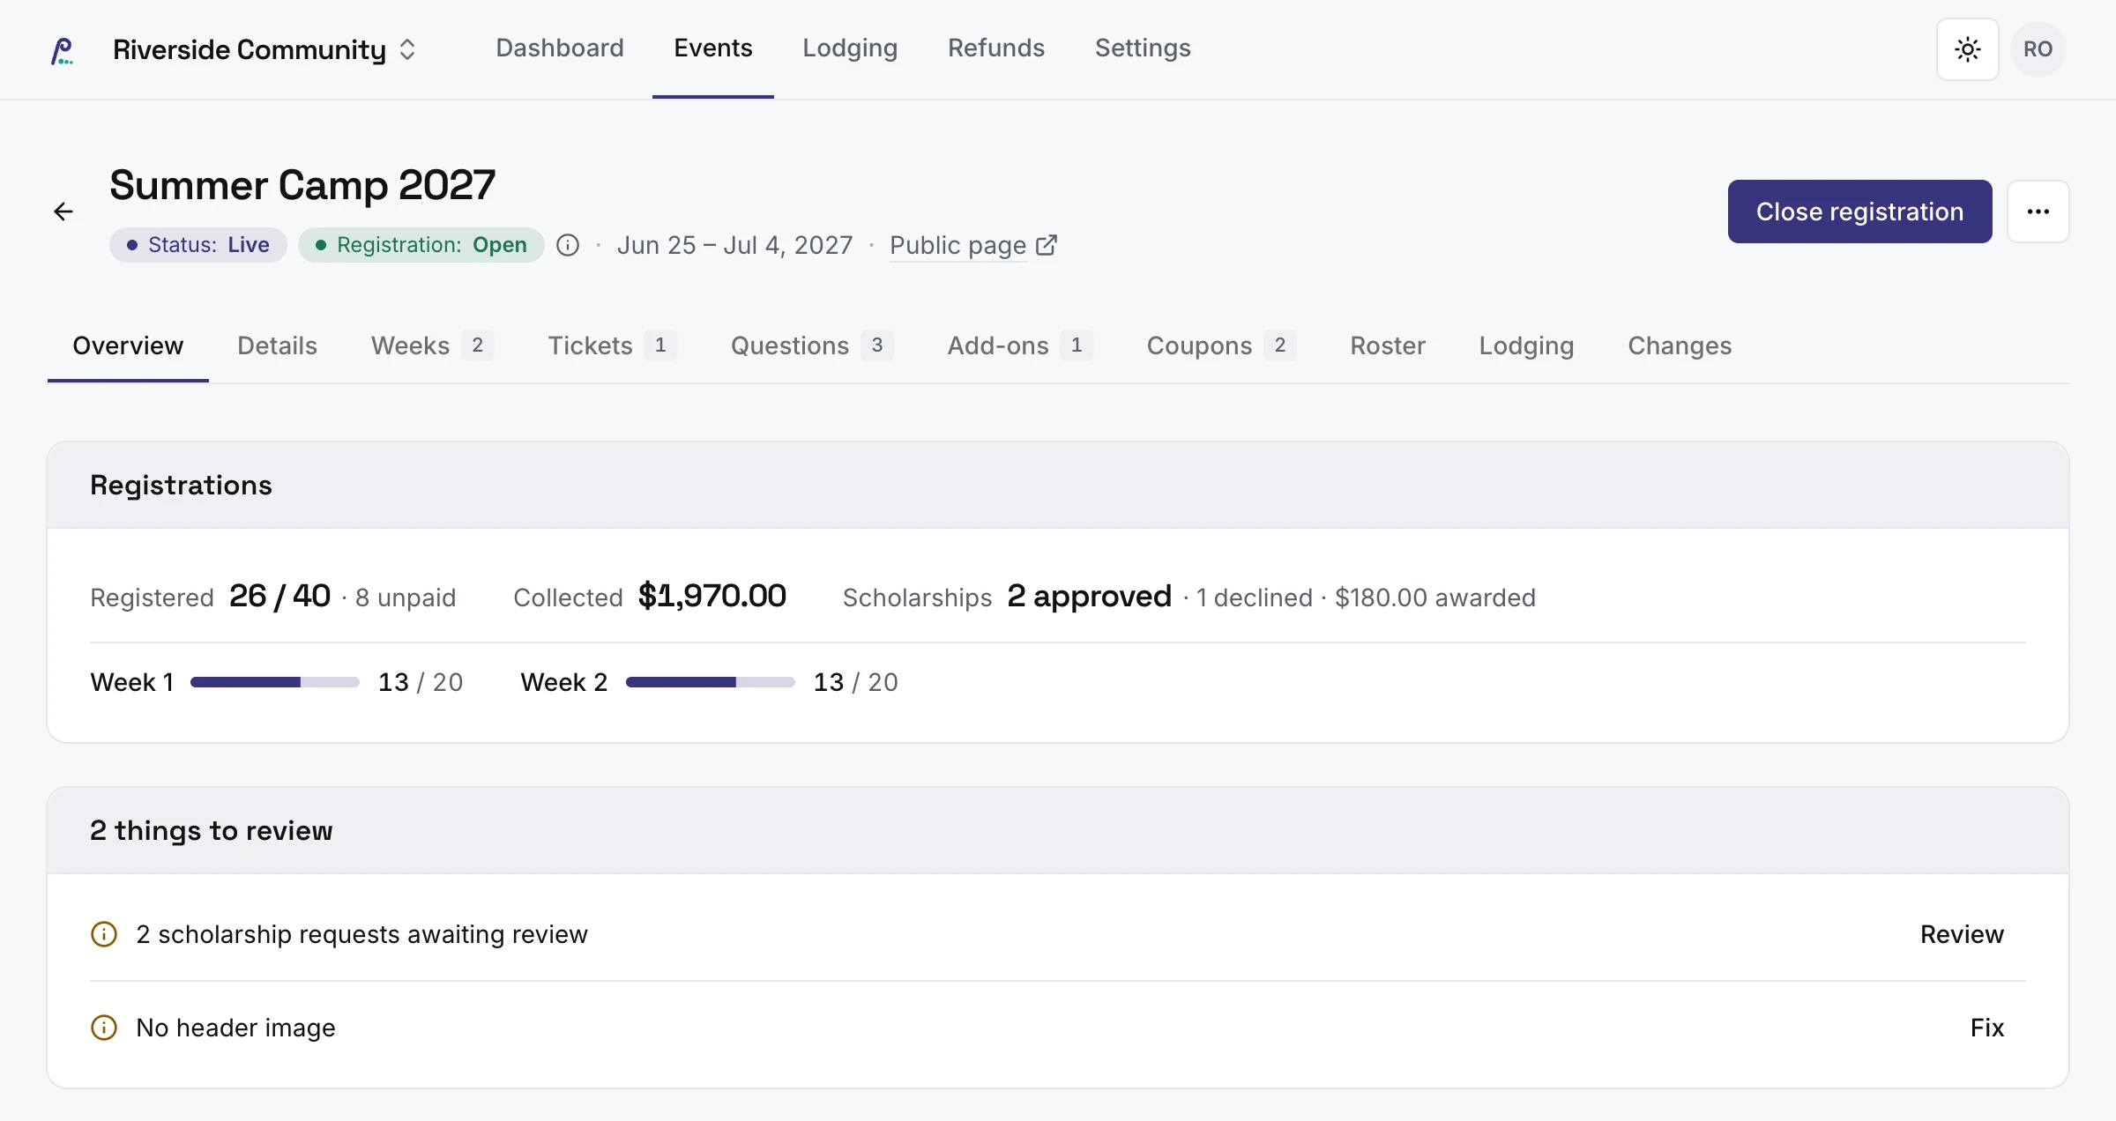The height and width of the screenshot is (1121, 2116).
Task: Switch to the Questions tab
Action: click(x=812, y=345)
